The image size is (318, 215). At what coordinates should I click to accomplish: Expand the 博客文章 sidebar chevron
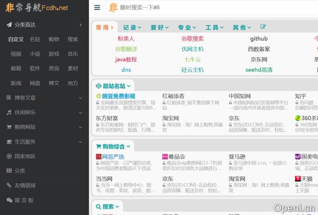81,98
